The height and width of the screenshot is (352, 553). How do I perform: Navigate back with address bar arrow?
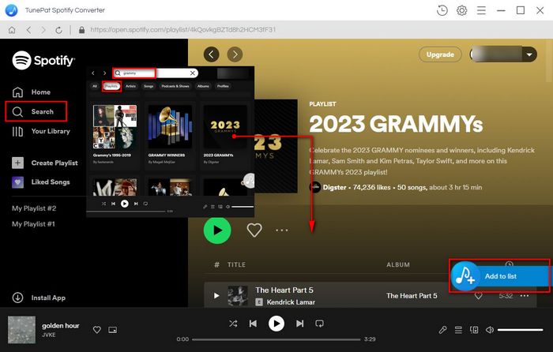point(28,30)
